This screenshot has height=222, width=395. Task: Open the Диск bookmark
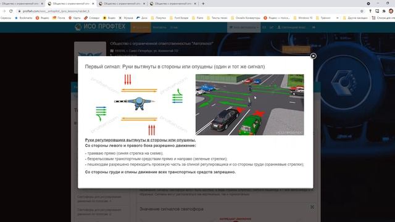coord(142,18)
